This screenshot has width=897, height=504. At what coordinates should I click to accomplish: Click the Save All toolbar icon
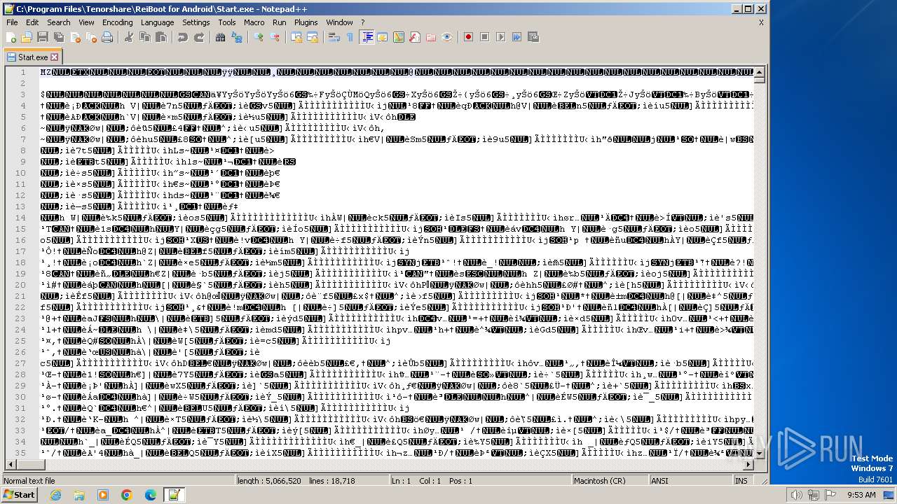tap(58, 37)
